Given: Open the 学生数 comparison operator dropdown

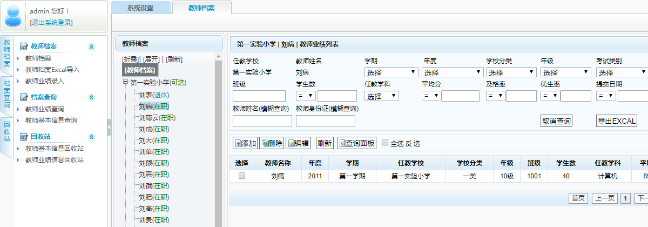Looking at the screenshot, I should click(x=306, y=96).
